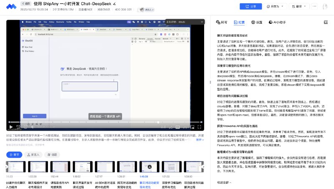Enter video fullscreen mode
334x189 pixels.
200,127
